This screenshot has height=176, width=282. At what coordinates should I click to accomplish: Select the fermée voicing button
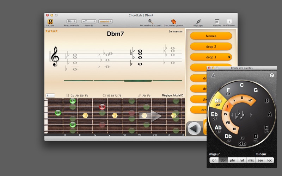tap(211, 36)
